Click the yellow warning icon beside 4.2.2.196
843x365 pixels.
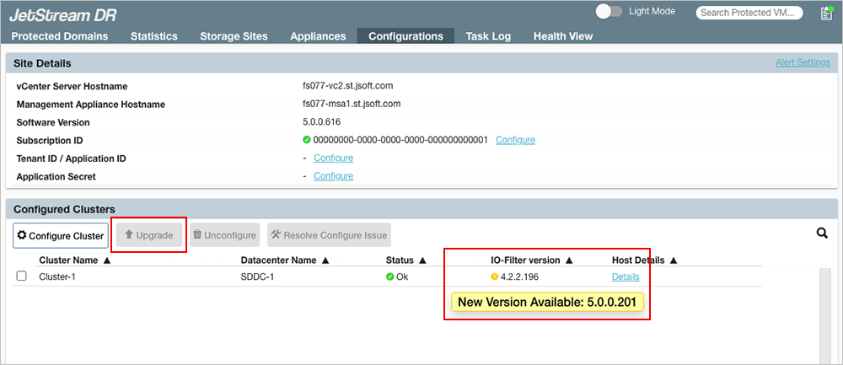point(495,277)
